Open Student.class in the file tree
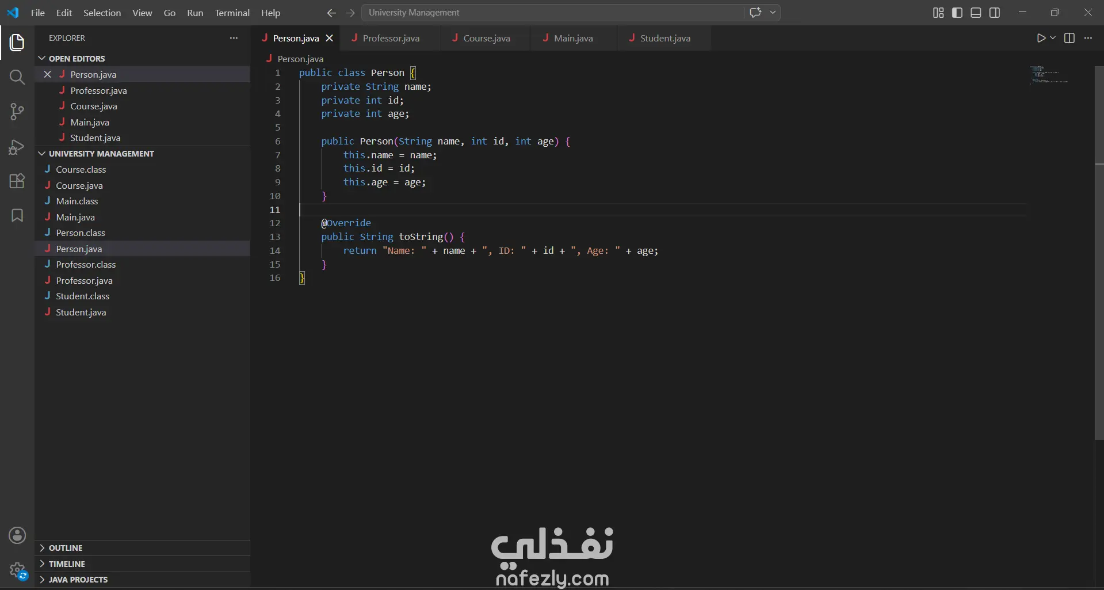This screenshot has width=1104, height=590. click(x=142, y=296)
